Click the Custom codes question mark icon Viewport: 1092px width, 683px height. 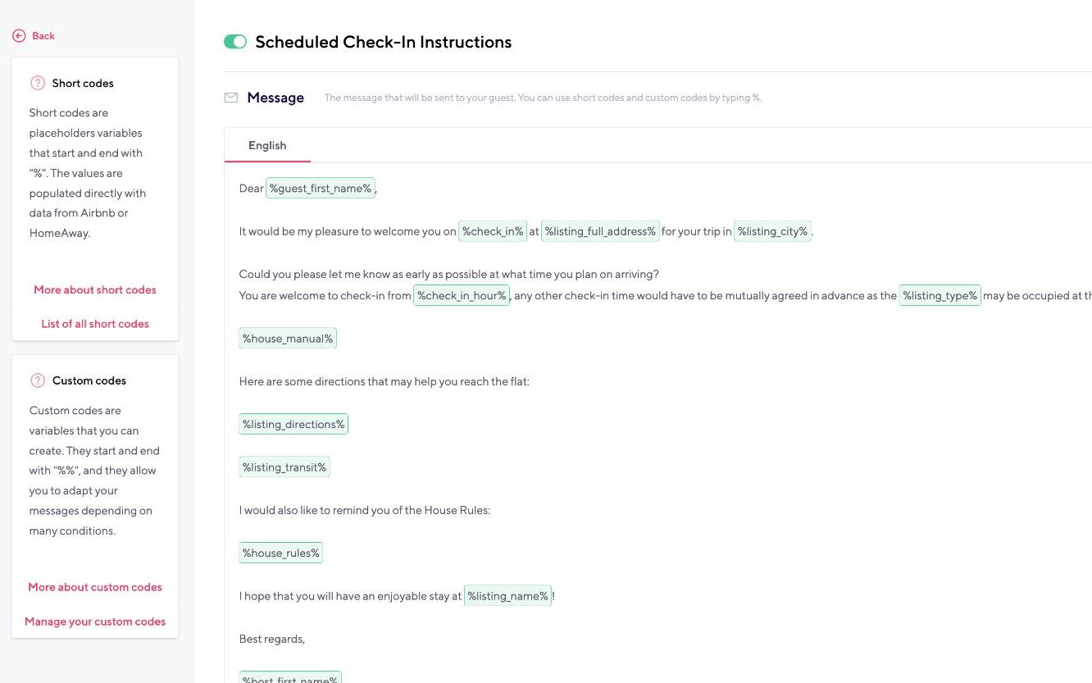[38, 380]
